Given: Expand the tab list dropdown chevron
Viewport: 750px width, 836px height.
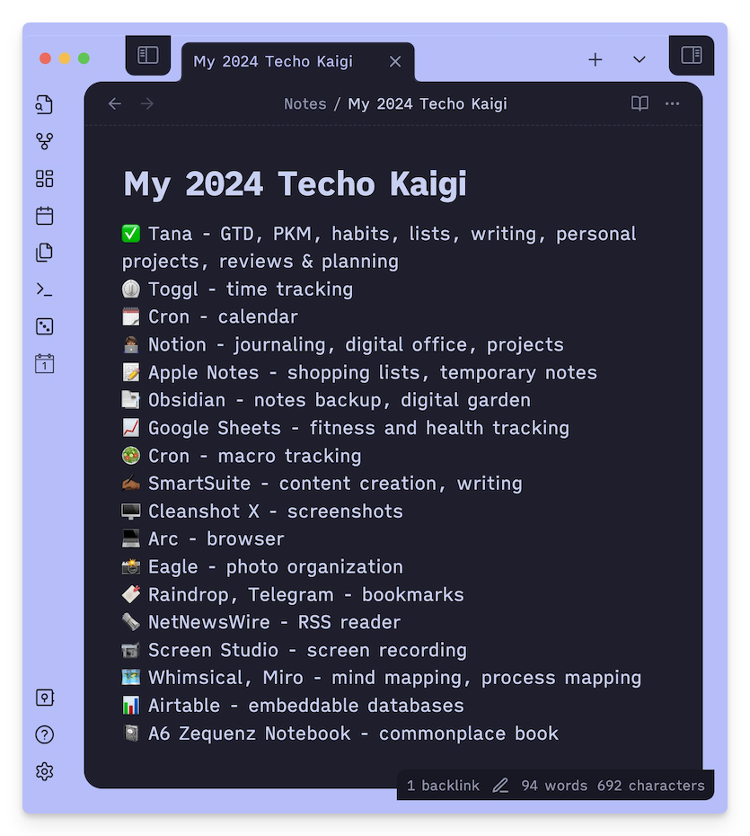Looking at the screenshot, I should (640, 59).
